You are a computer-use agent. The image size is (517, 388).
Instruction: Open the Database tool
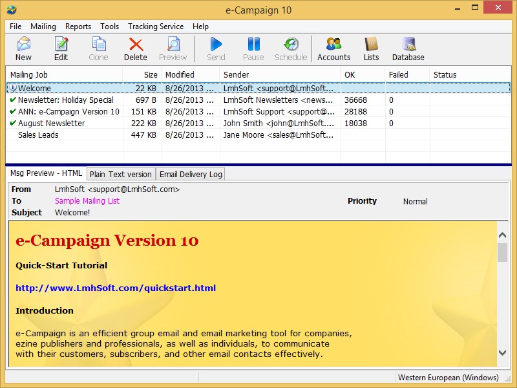[x=408, y=48]
